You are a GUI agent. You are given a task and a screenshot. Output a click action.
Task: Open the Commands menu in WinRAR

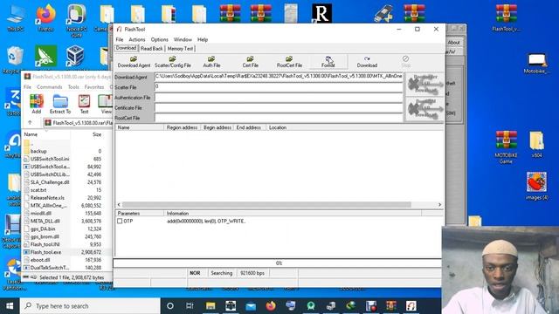(x=49, y=87)
